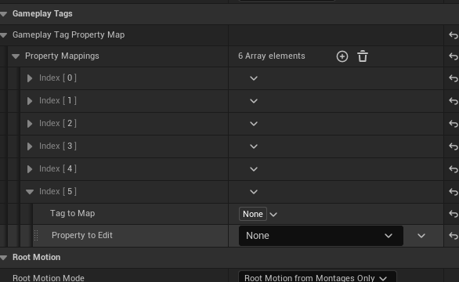Reset Gameplay Tag Property Map to default
The height and width of the screenshot is (282, 459).
tap(454, 35)
